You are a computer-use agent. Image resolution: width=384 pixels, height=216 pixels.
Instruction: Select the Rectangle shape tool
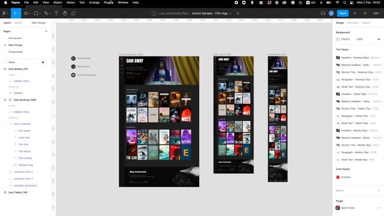pyautogui.click(x=36, y=13)
